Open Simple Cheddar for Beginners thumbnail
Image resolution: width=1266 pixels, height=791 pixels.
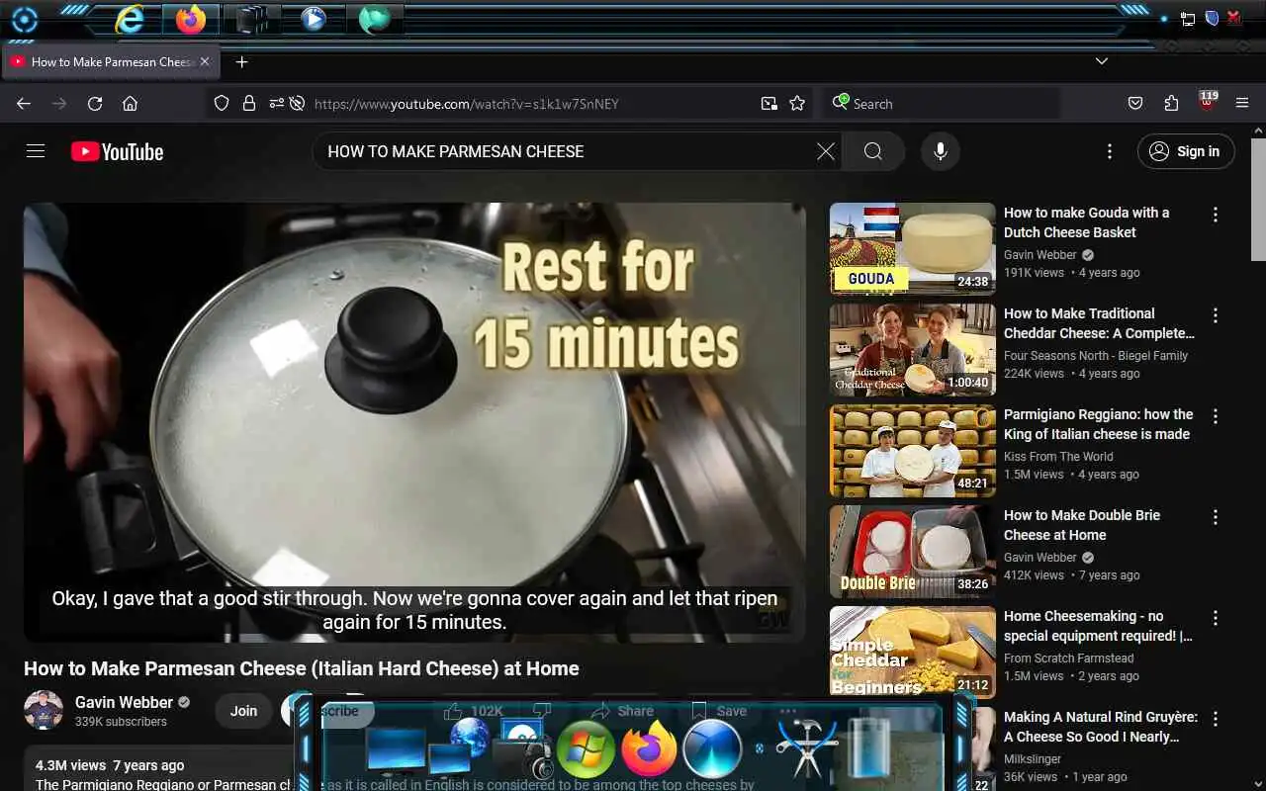point(912,653)
